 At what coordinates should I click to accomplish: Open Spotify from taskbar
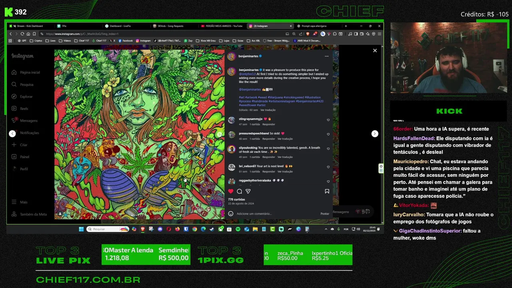pyautogui.click(x=238, y=229)
